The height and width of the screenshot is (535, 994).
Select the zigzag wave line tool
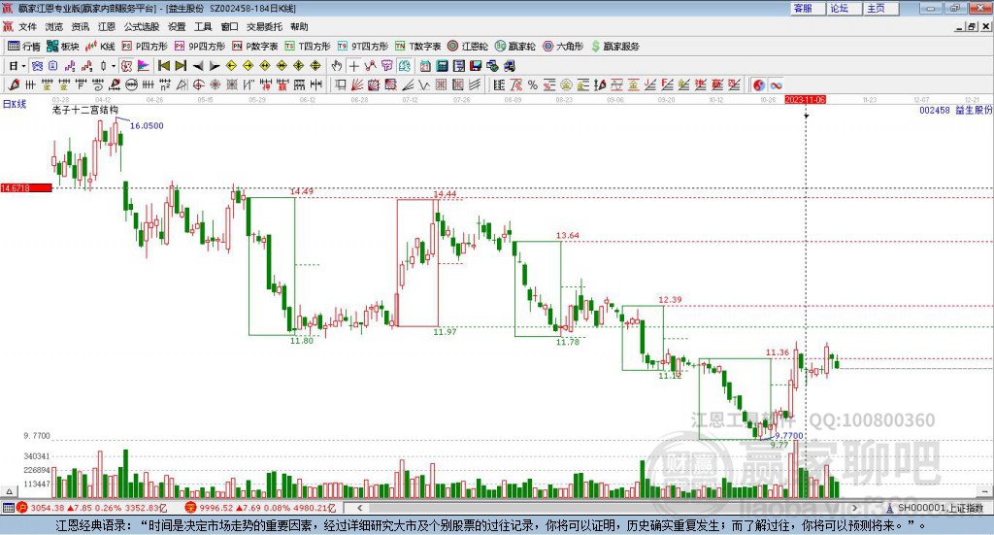coord(423,84)
